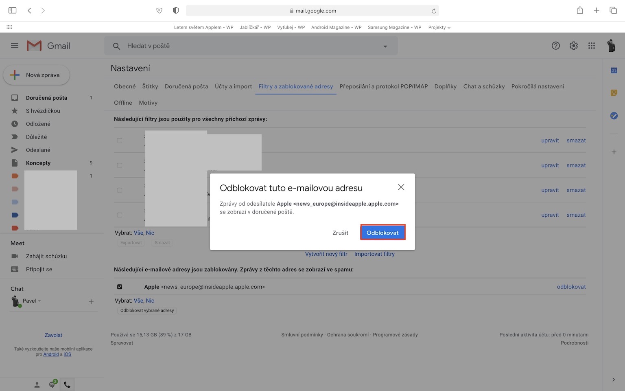The width and height of the screenshot is (625, 391).
Task: Open the Pokročilá nastavení tab
Action: (x=538, y=86)
